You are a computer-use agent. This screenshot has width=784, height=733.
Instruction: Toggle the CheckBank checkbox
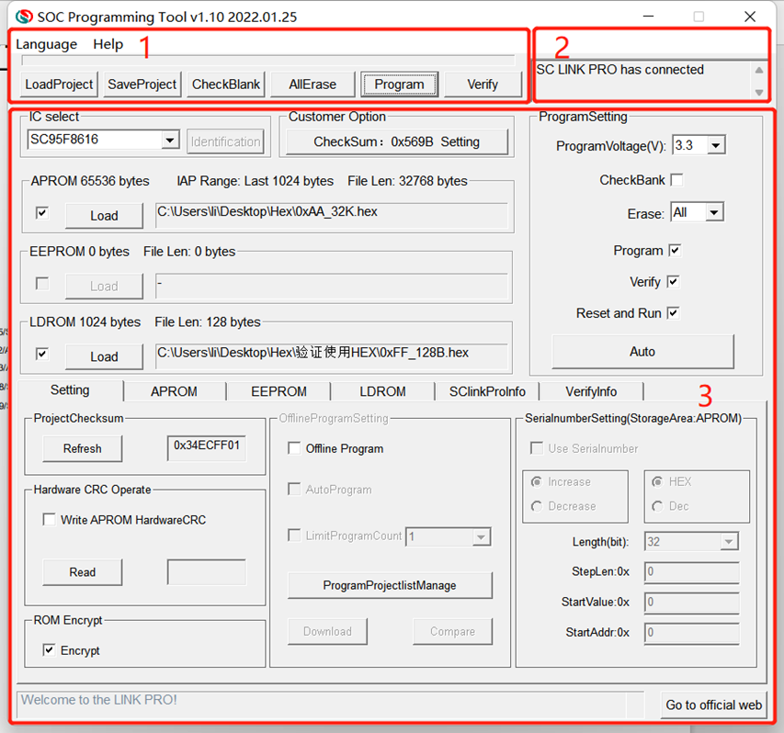(676, 180)
